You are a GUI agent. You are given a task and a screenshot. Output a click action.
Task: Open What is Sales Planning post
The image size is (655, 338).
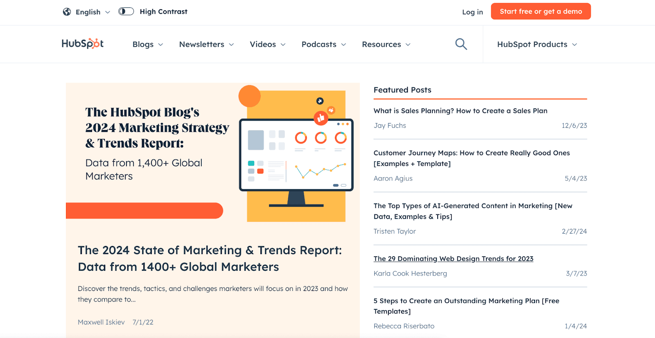460,111
